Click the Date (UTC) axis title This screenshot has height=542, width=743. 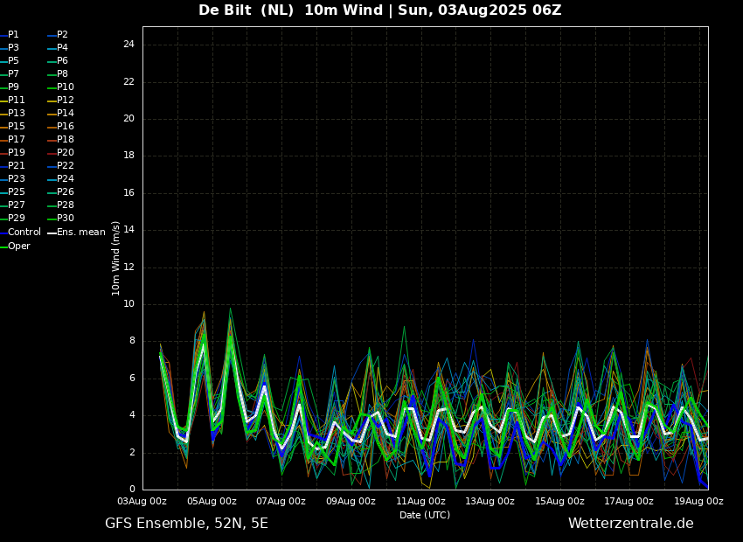tap(425, 516)
